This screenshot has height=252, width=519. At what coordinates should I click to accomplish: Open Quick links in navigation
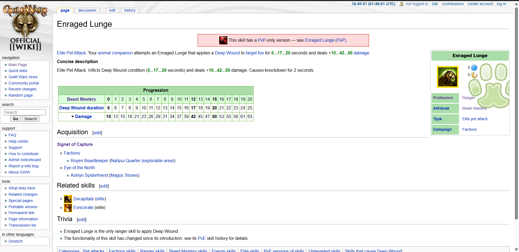click(x=18, y=71)
